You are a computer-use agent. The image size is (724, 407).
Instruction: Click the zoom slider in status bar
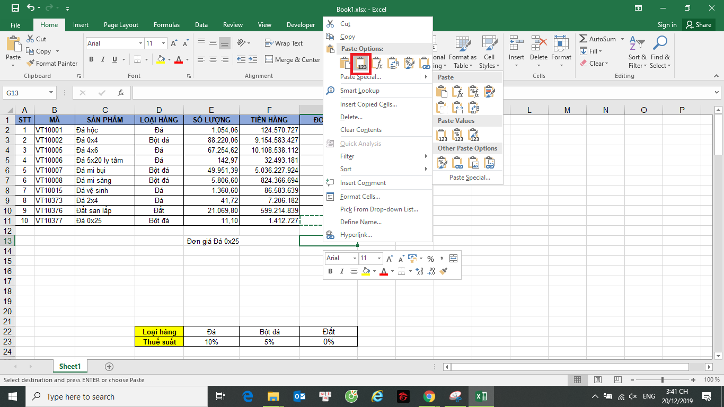coord(663,380)
